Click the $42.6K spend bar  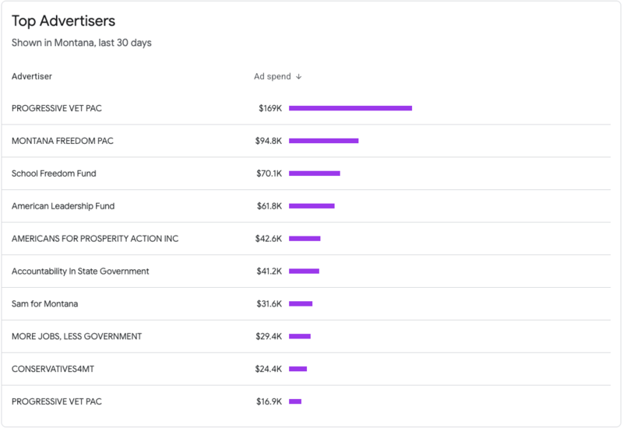pyautogui.click(x=304, y=239)
